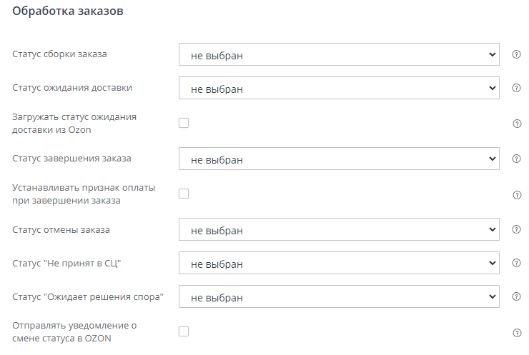This screenshot has height=355, width=529.
Task: Click help icon for 'Статус завершения заказа'
Action: click(x=516, y=159)
